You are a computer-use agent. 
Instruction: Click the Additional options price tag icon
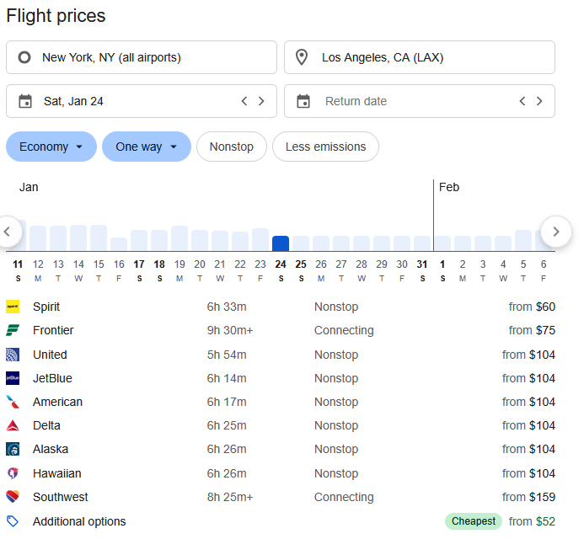tap(13, 521)
